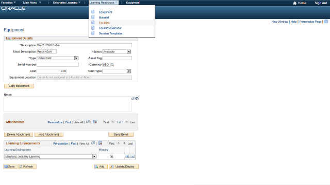Expand the Main Menu
Screen dimensions: 330x185
32,3
